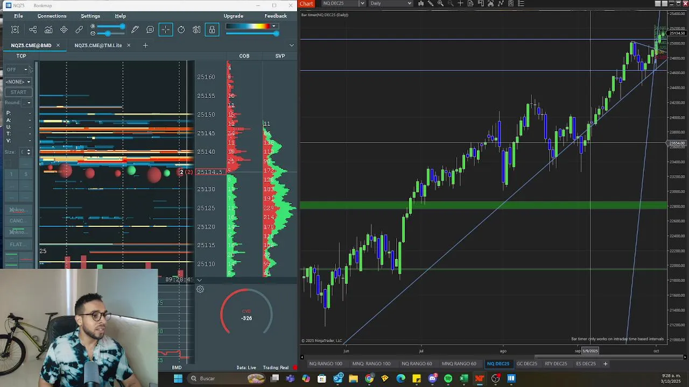Select the drawing tools pencil in NinjaTrader
The height and width of the screenshot is (387, 689).
click(x=431, y=3)
